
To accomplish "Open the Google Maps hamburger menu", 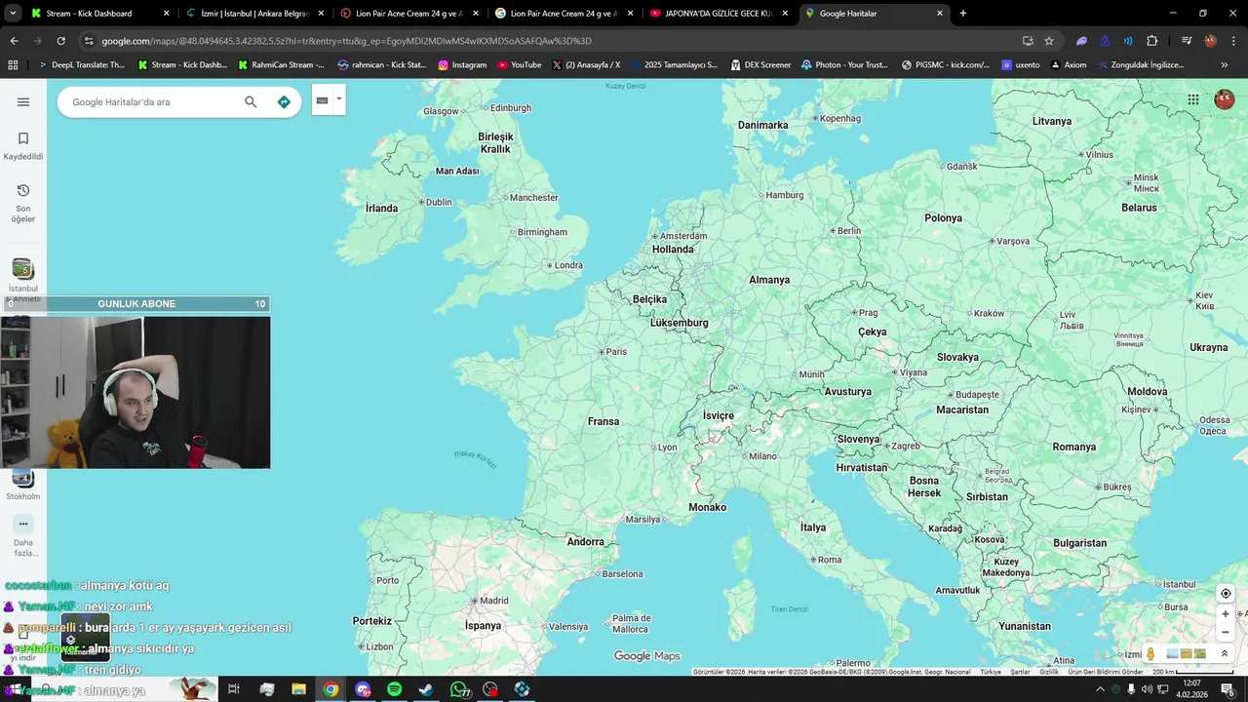I will coord(23,102).
